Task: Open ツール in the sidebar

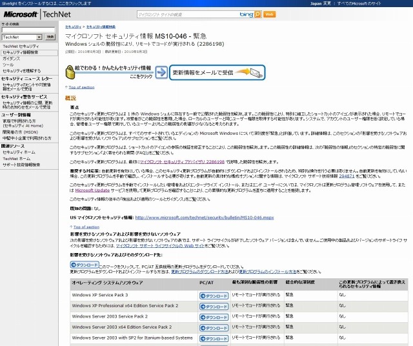Action: coord(8,65)
